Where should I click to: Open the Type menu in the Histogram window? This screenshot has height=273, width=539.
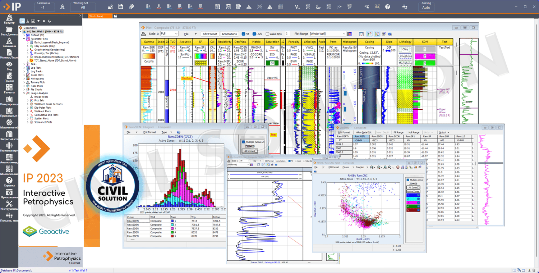164,132
